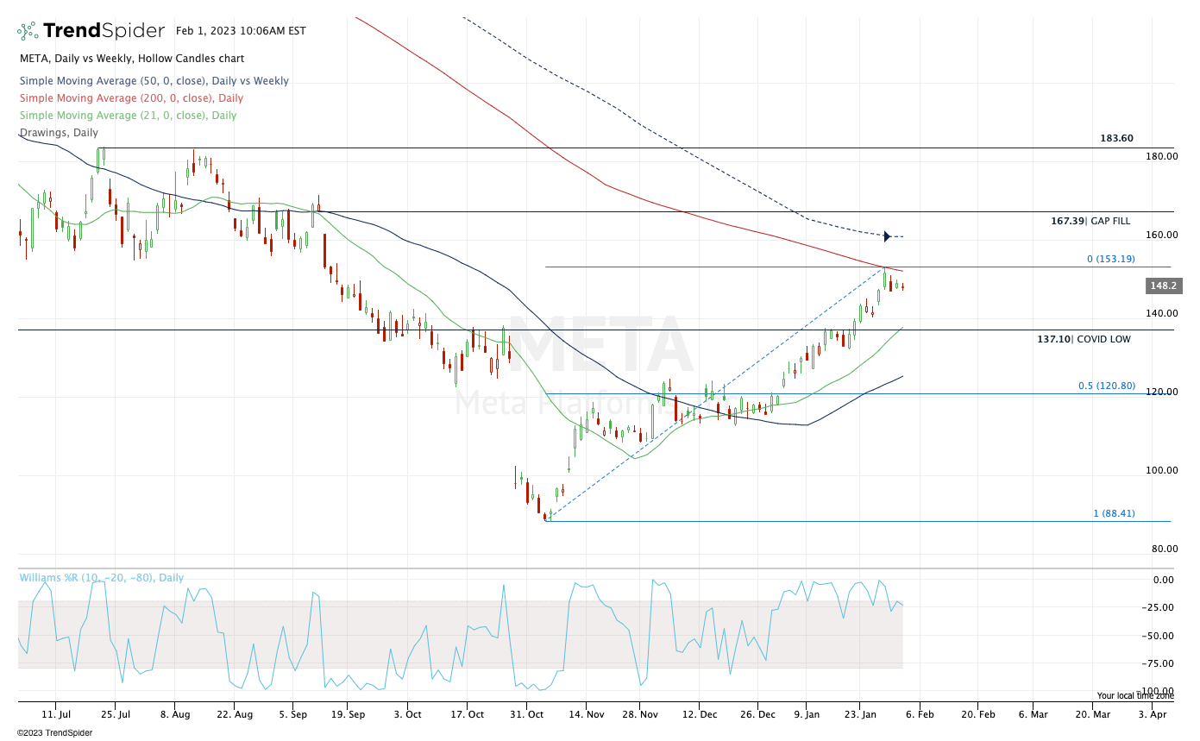Click the 9. Jan date label
Screen dimensions: 1200x741
pos(807,714)
